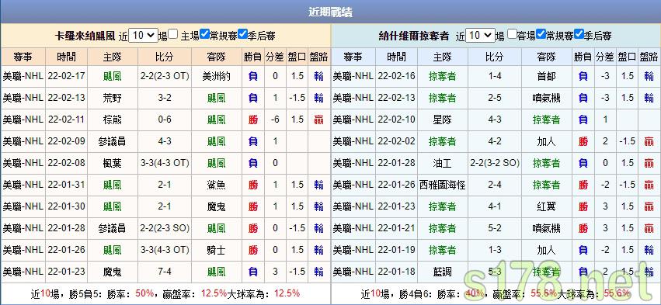Screen dimensions: 661x305
Task: Click the 納什維爾掠奪者 team heading
Action: (414, 36)
